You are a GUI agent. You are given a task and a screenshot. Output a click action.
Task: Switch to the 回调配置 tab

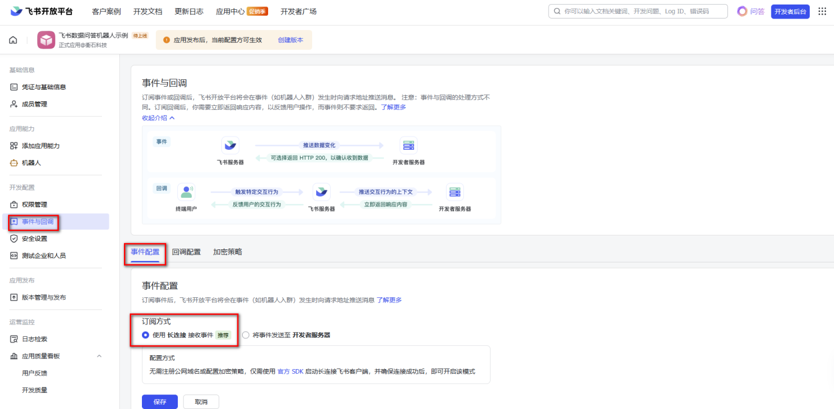tap(186, 252)
